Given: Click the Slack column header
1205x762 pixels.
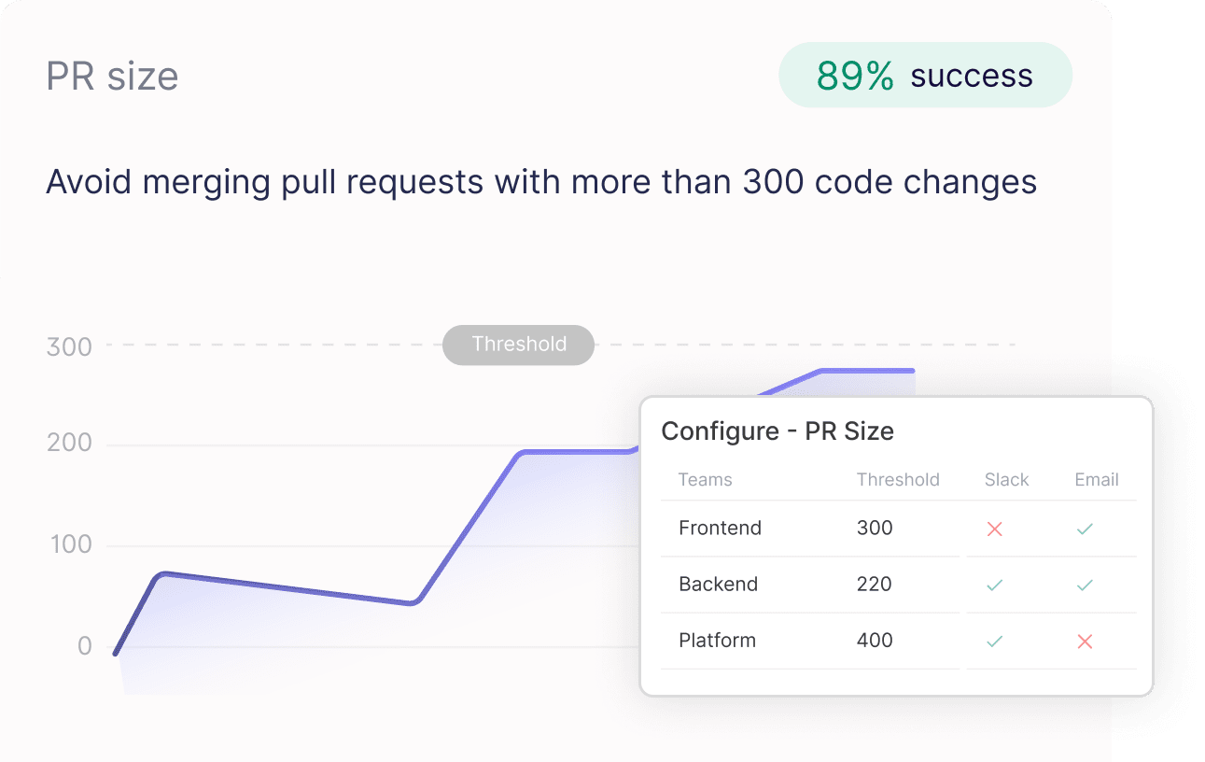Looking at the screenshot, I should tap(1006, 480).
